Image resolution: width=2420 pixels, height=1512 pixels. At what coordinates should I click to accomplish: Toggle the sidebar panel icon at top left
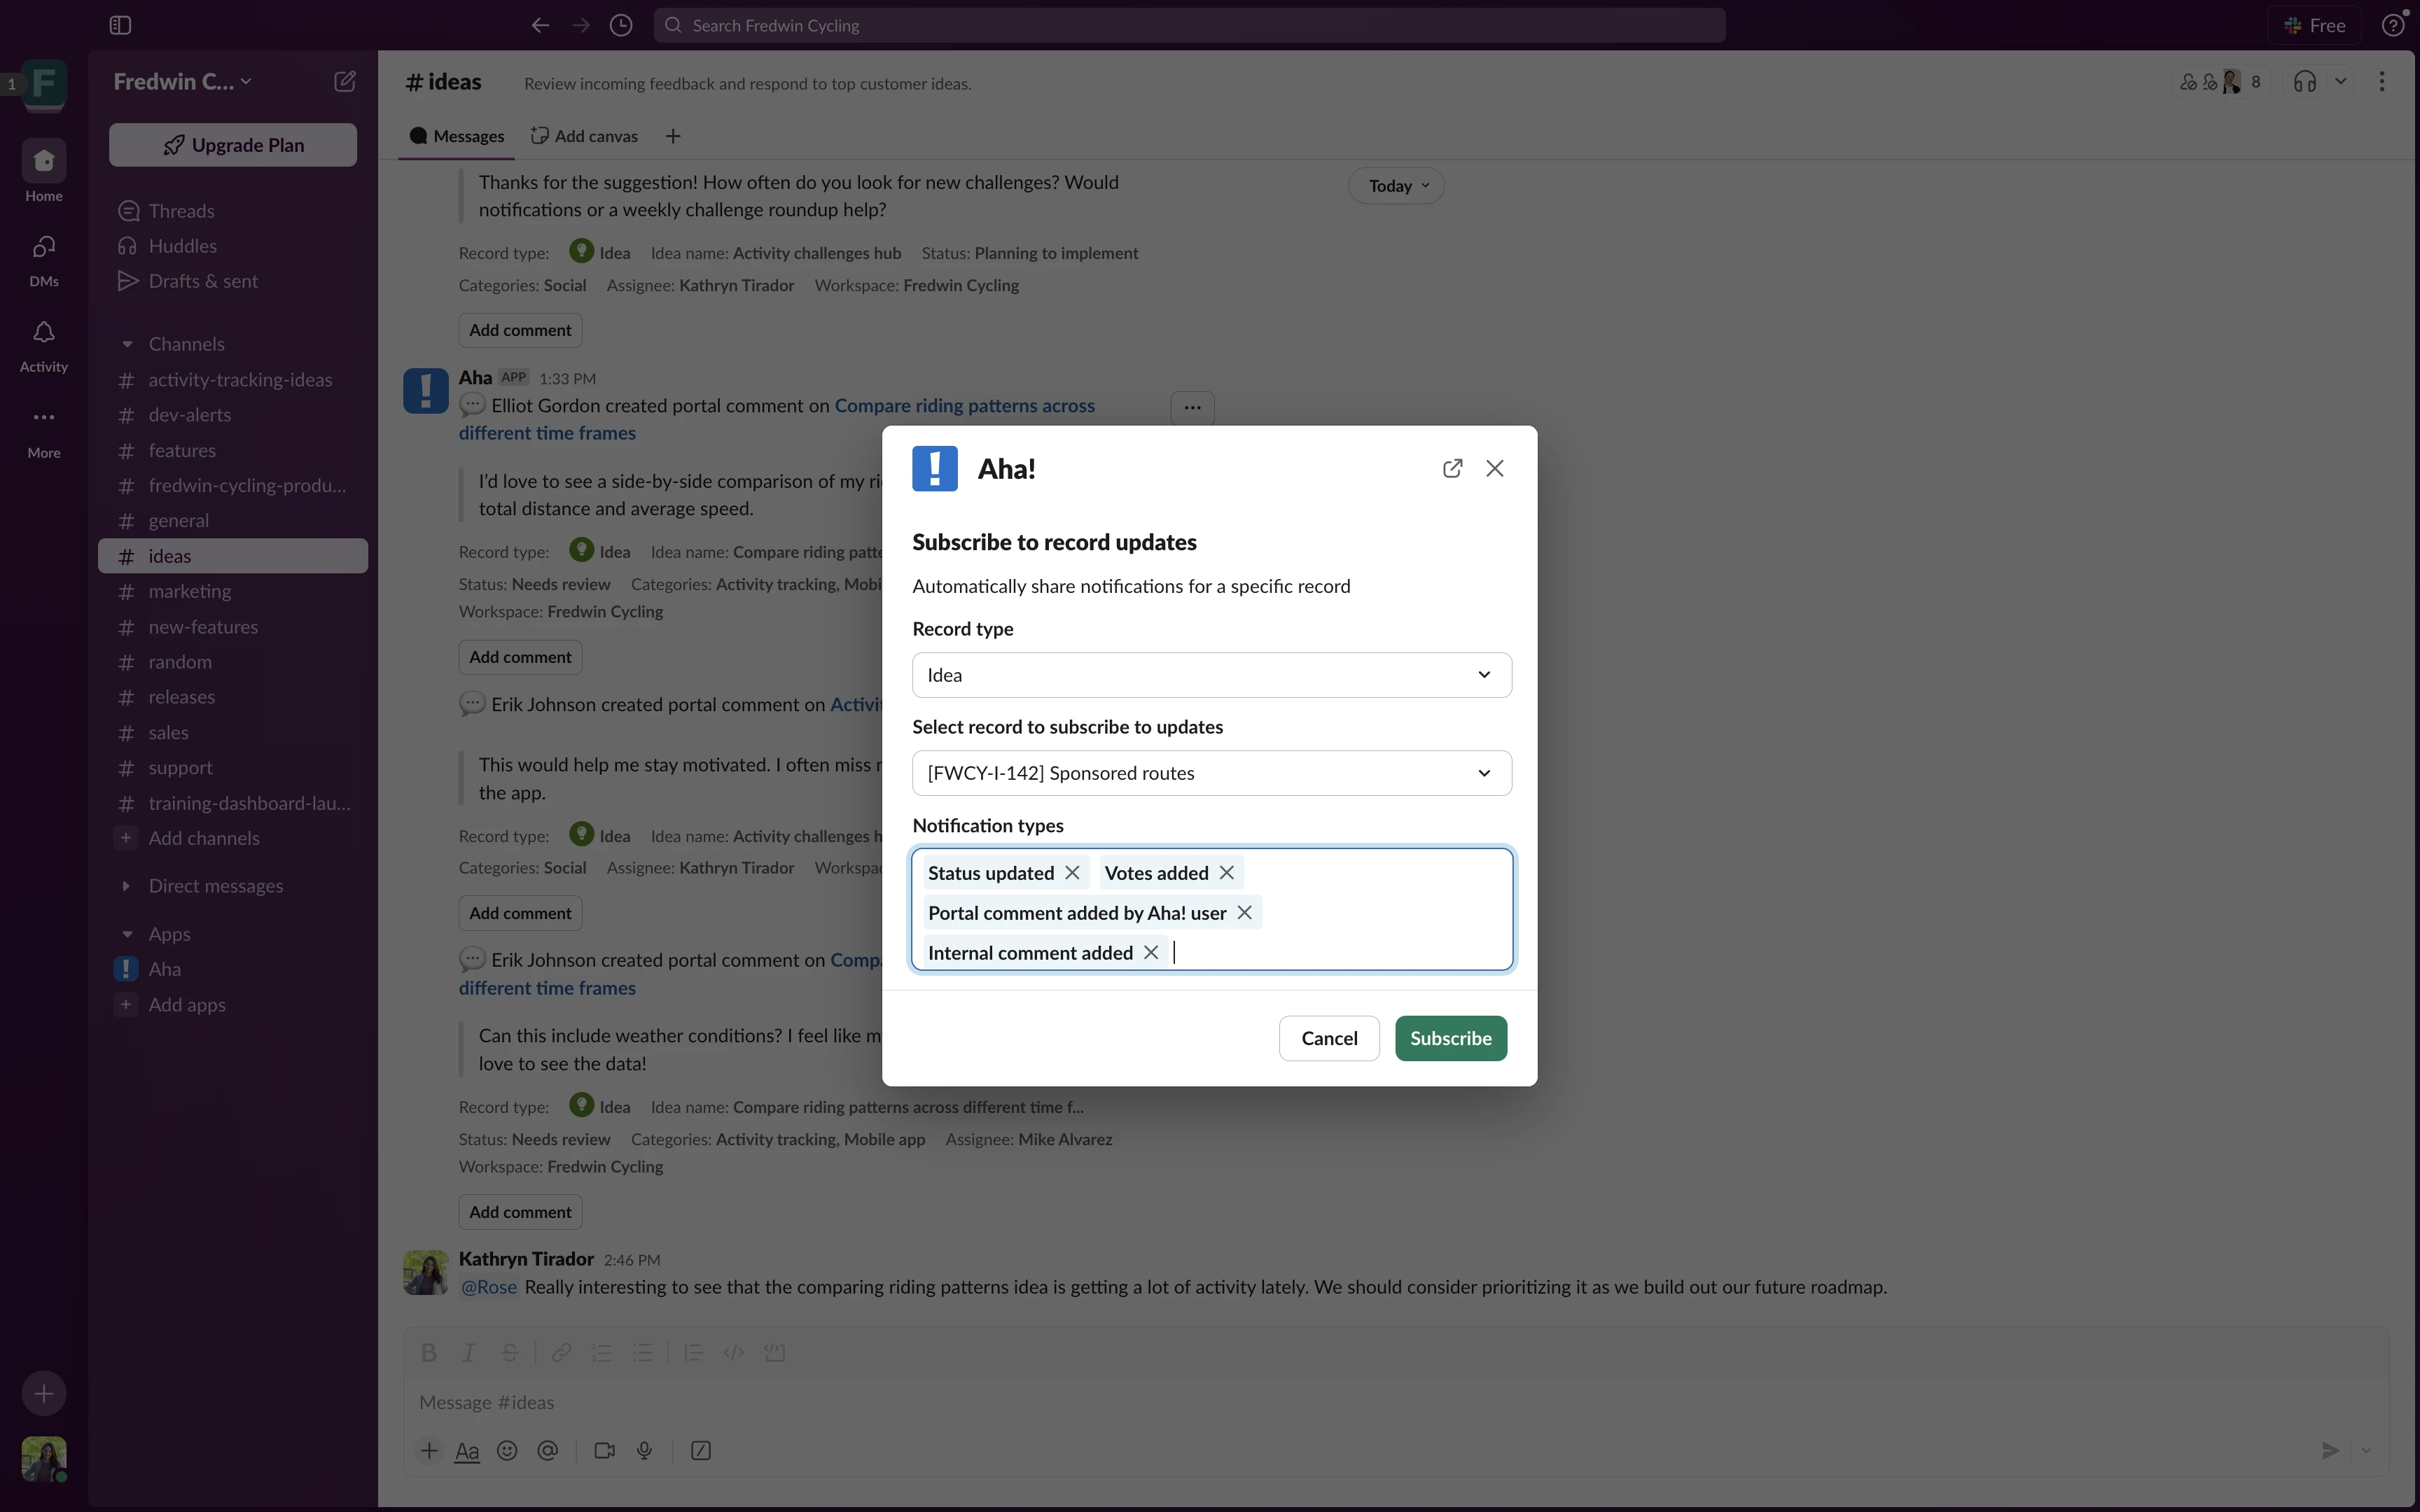point(120,26)
